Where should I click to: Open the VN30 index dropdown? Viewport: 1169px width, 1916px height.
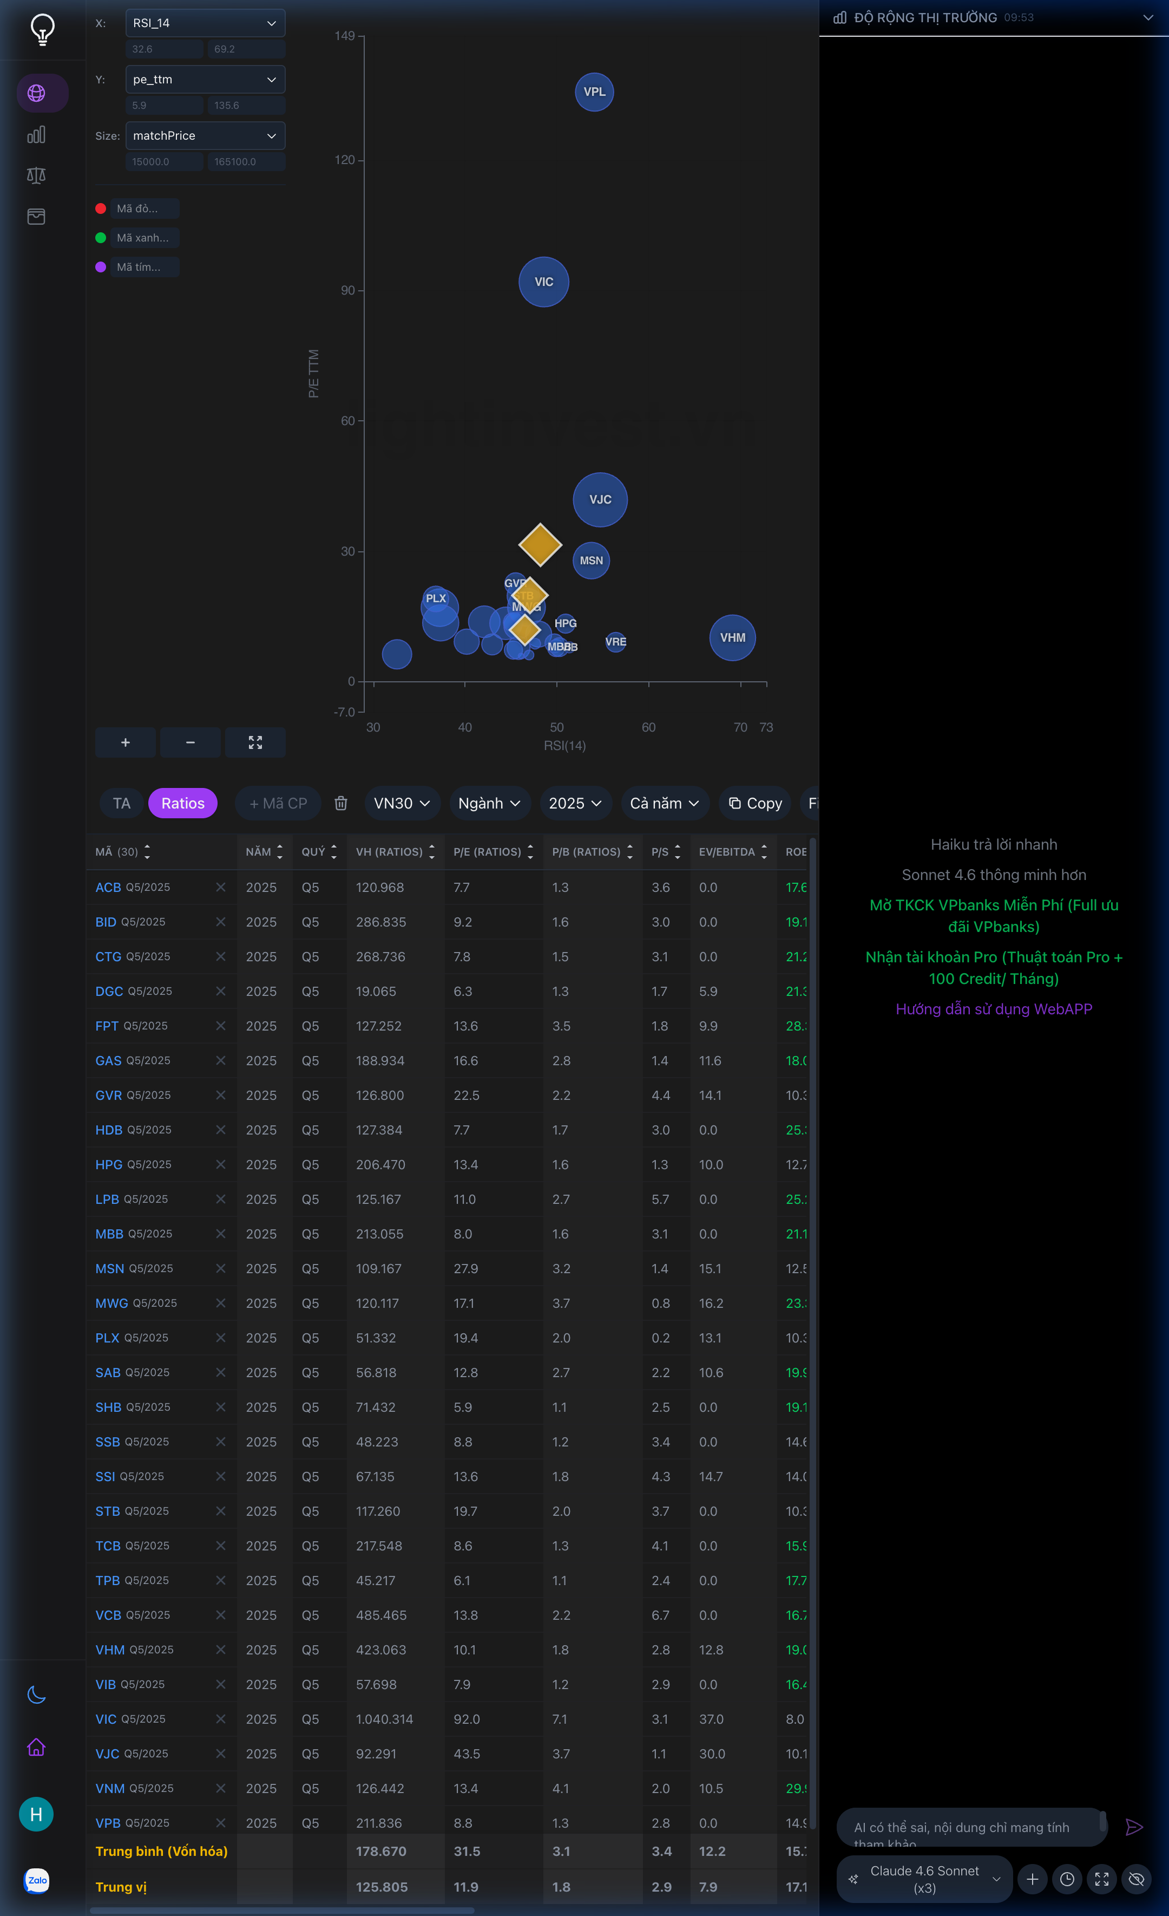(x=402, y=803)
